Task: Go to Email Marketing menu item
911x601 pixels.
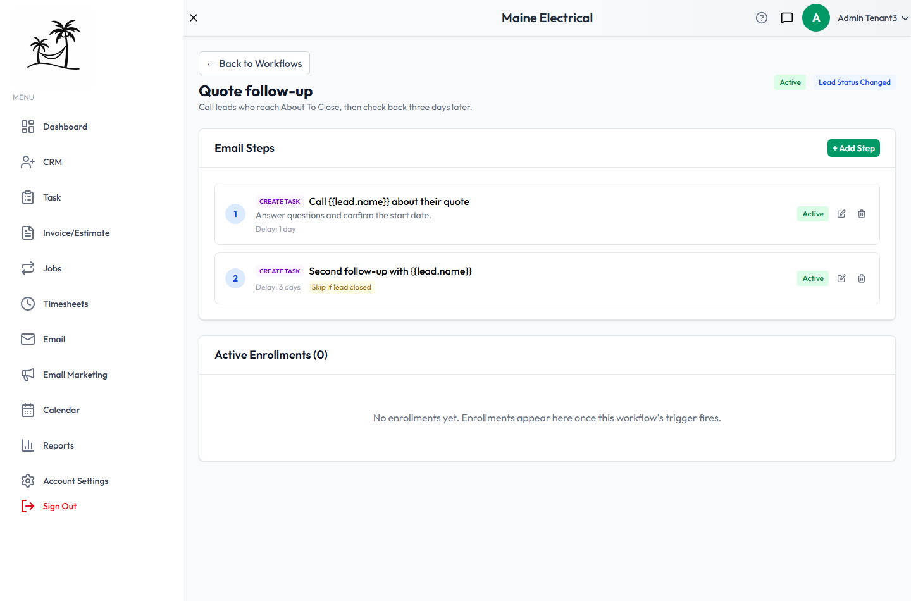Action: (75, 375)
